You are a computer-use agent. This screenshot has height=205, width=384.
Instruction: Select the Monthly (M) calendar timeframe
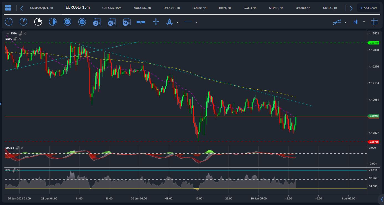pyautogui.click(x=127, y=22)
